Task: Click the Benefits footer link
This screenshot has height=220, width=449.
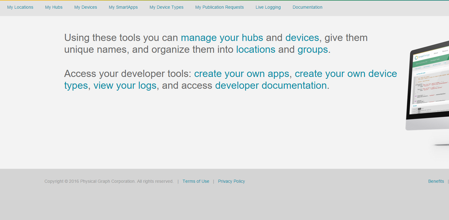Action: (x=436, y=181)
